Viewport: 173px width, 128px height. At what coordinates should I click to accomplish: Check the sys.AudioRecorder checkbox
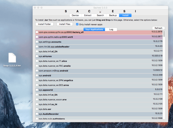coord(37,114)
